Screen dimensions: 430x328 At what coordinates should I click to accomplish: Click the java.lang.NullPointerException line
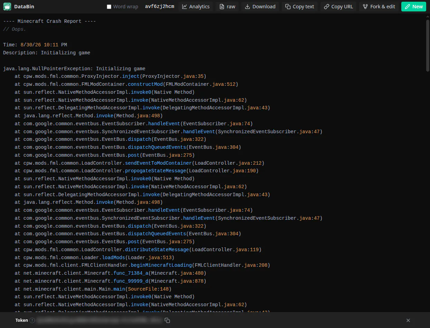pos(74,69)
